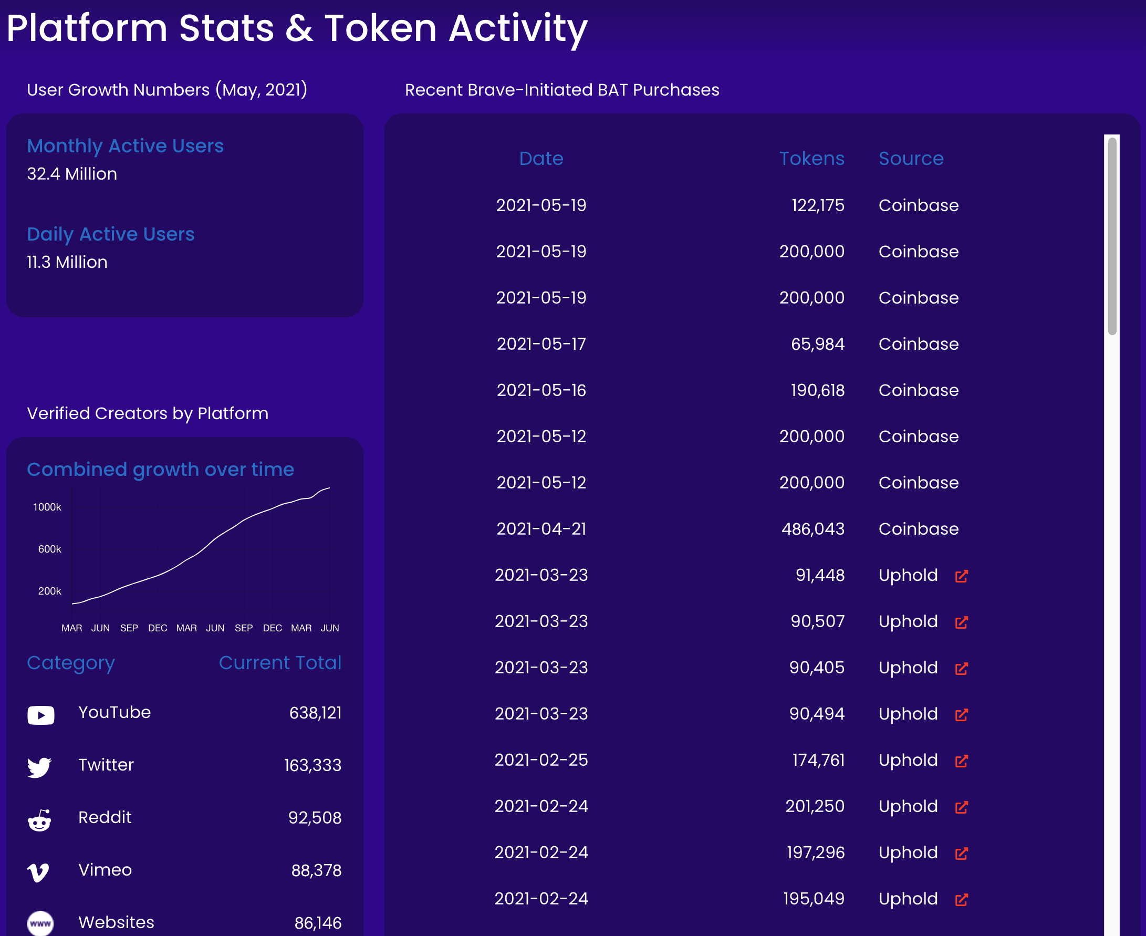The width and height of the screenshot is (1146, 936).
Task: Open external link for 90,507 Uphold purchase
Action: (962, 622)
